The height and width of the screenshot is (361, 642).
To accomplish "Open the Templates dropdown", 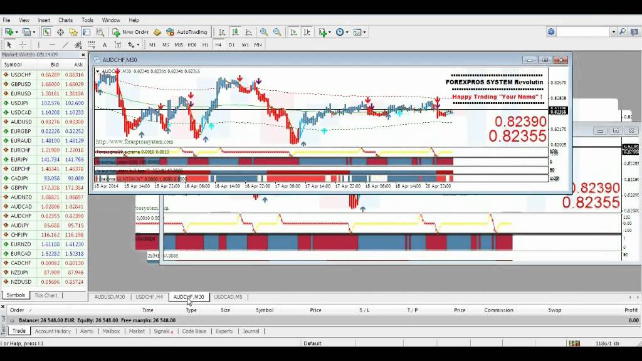I will 359,32.
